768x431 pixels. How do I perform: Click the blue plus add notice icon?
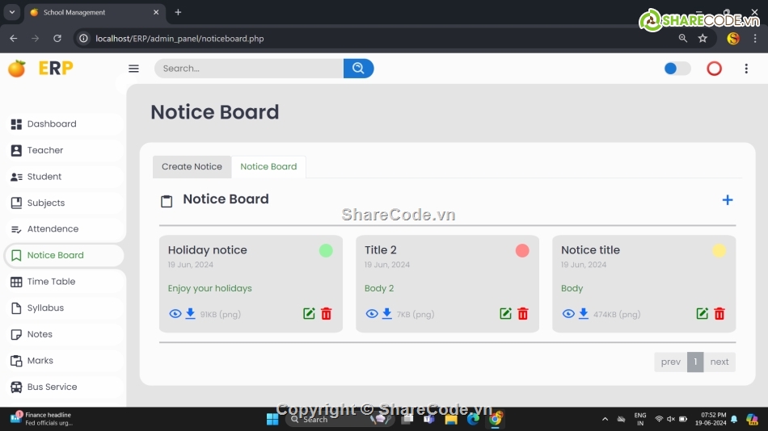coord(727,200)
